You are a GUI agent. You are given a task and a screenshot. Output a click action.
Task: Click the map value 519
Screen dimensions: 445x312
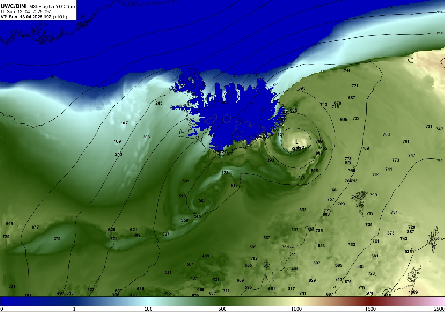point(182,196)
